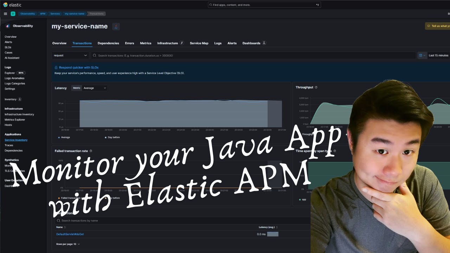The height and width of the screenshot is (253, 450).
Task: Toggle the Day before legend in Latency chart
Action: (x=112, y=137)
